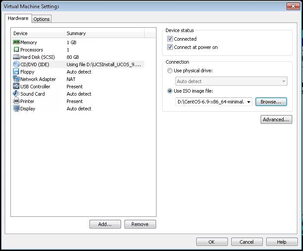
Task: Click the Network Adapter icon
Action: 16,79
